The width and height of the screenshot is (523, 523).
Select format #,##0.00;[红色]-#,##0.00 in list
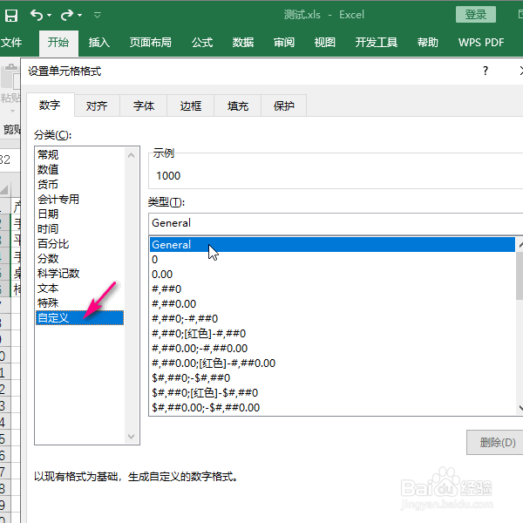coord(332,363)
